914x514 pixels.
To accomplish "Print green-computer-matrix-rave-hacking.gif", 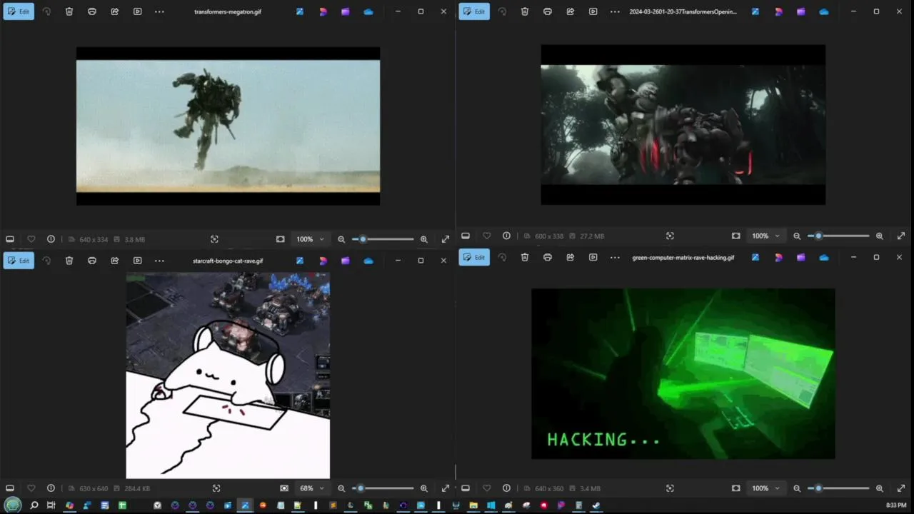I will tap(548, 257).
